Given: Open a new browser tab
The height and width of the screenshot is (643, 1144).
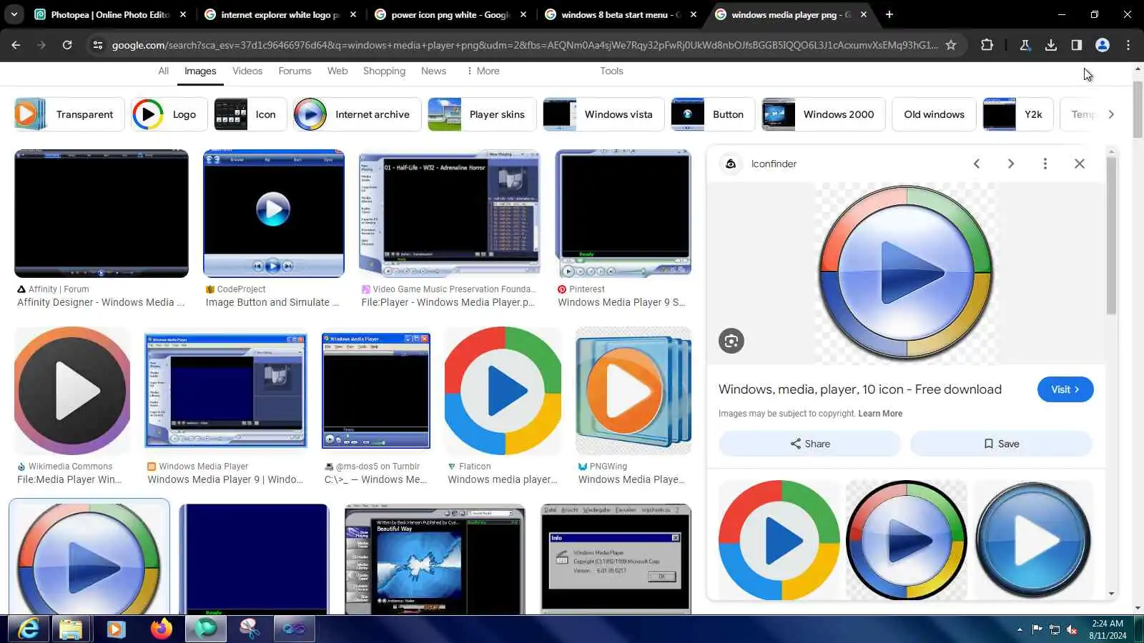Looking at the screenshot, I should [889, 14].
